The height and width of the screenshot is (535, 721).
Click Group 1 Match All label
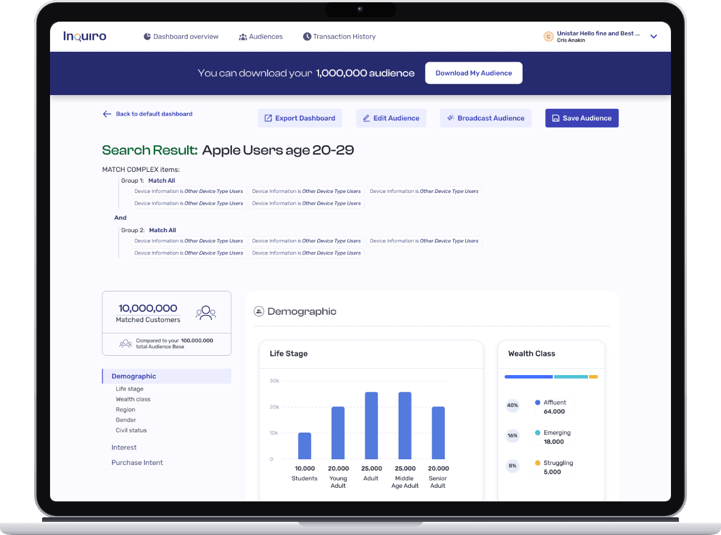(x=161, y=180)
